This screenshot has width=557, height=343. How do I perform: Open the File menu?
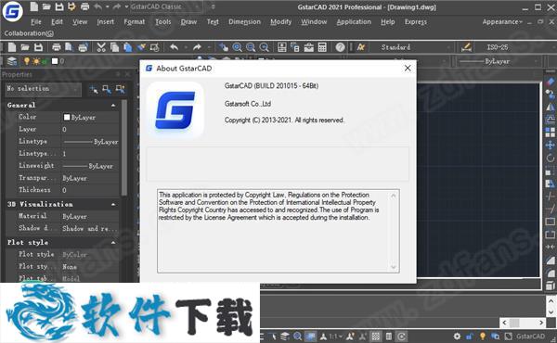pyautogui.click(x=36, y=21)
